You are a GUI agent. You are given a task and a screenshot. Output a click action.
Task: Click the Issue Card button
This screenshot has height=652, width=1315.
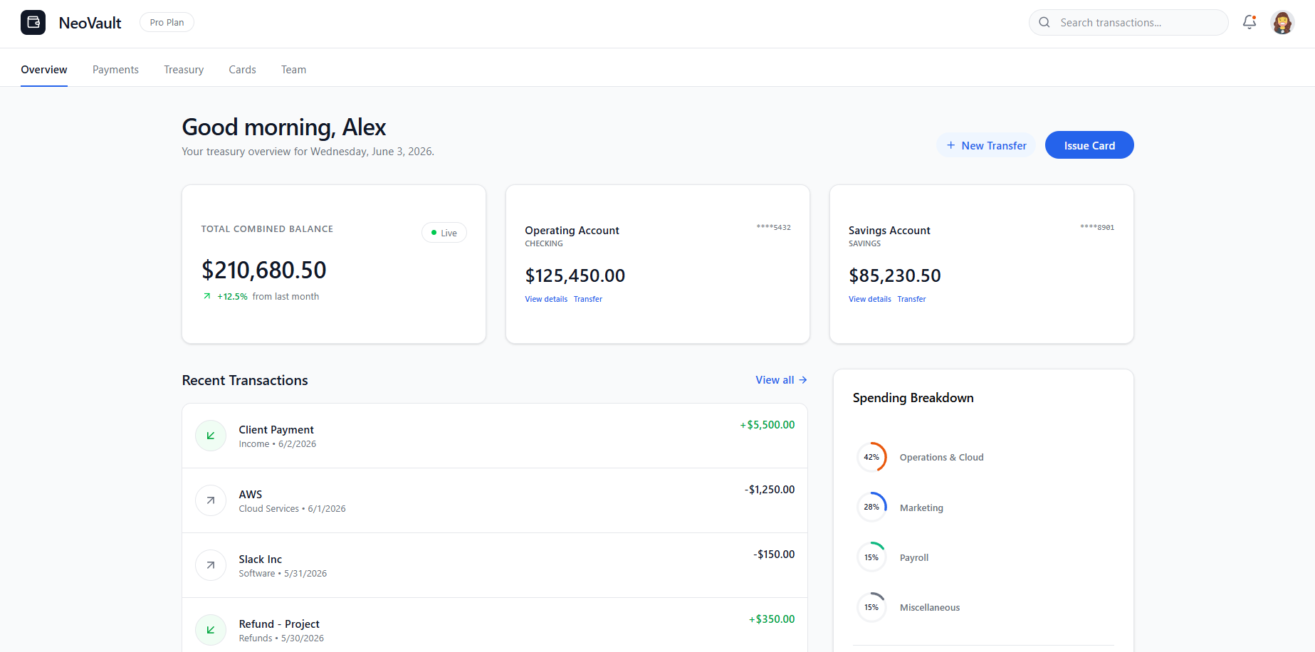coord(1089,145)
